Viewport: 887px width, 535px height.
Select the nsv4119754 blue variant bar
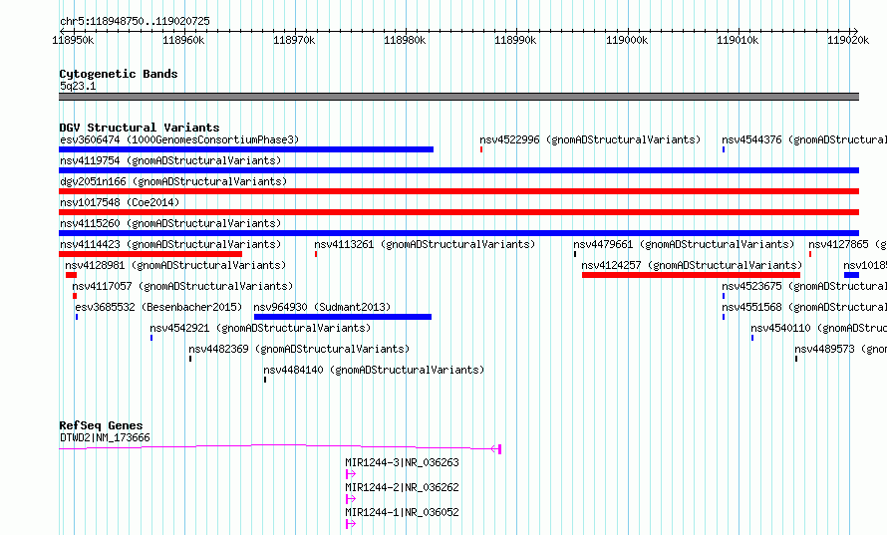click(458, 170)
